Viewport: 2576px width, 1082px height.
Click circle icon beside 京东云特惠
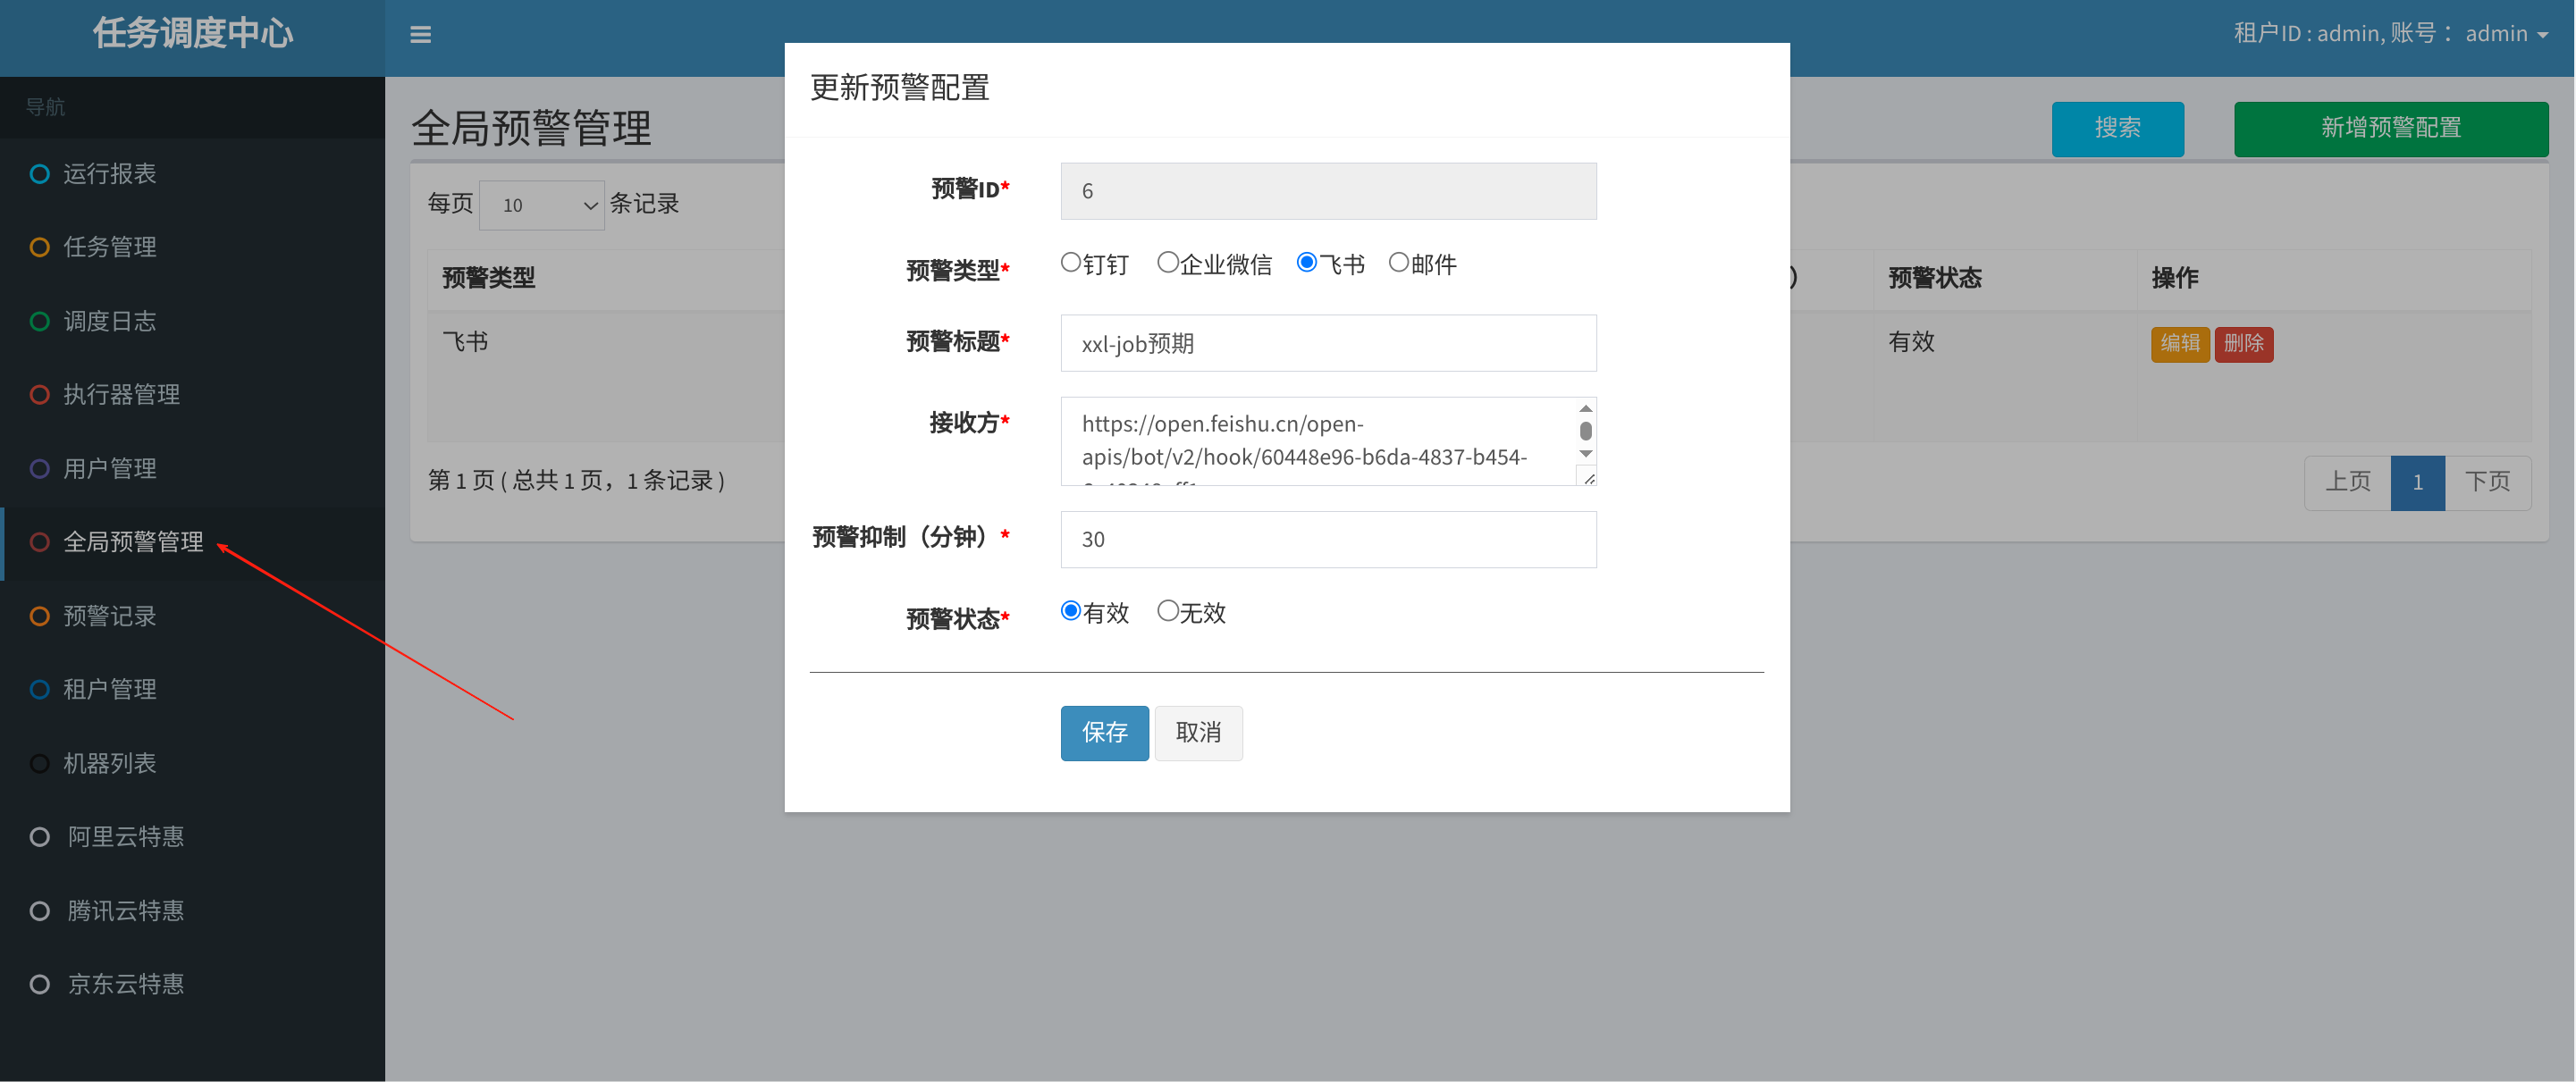pyautogui.click(x=39, y=984)
